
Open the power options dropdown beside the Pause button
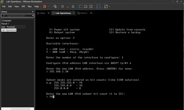(48, 7)
